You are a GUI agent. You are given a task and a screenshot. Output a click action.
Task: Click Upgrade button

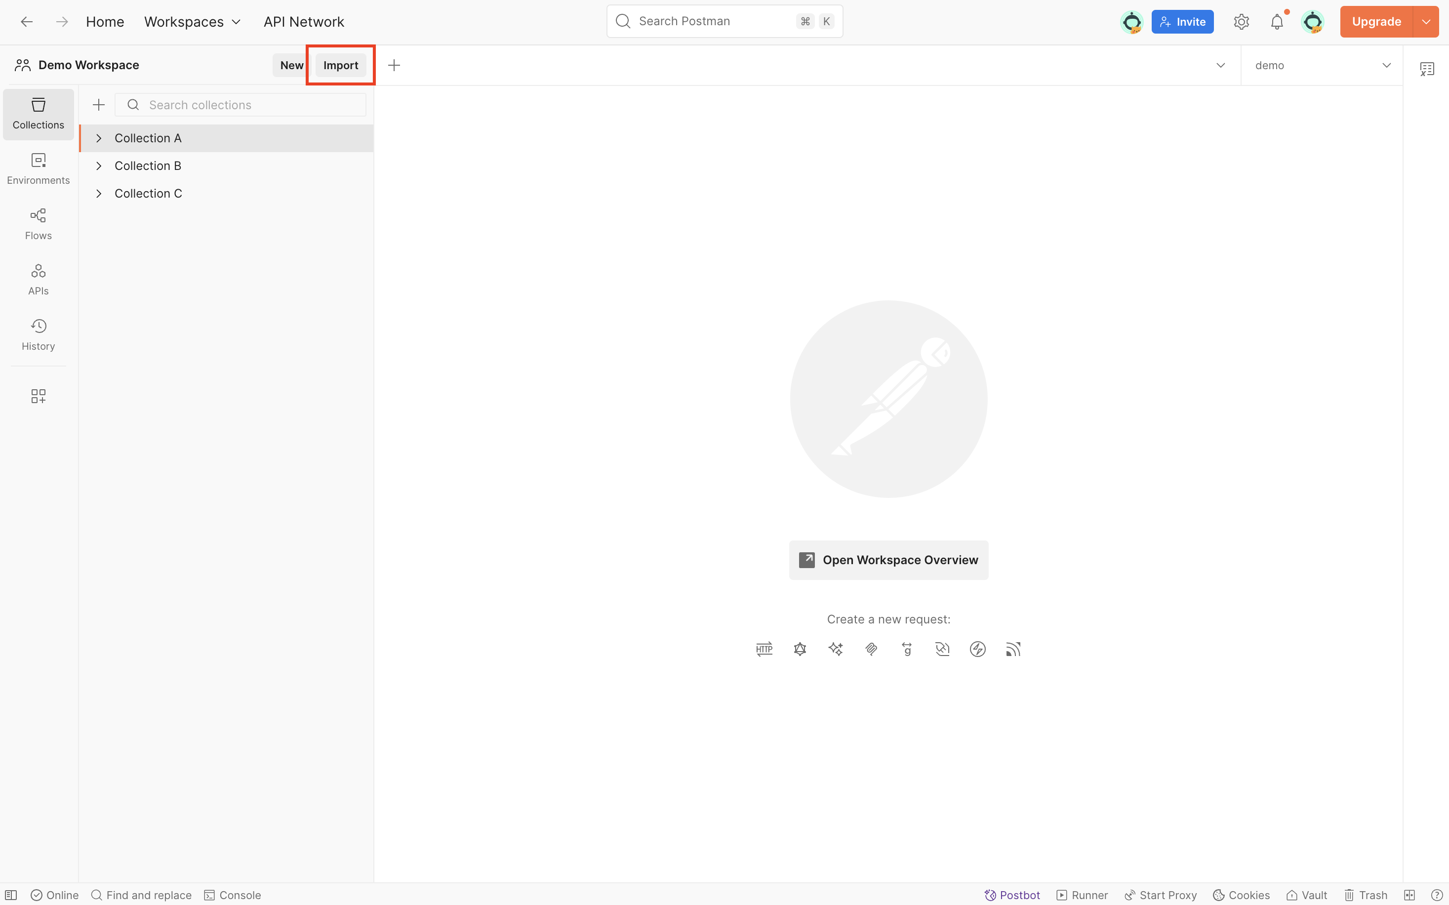click(1376, 22)
